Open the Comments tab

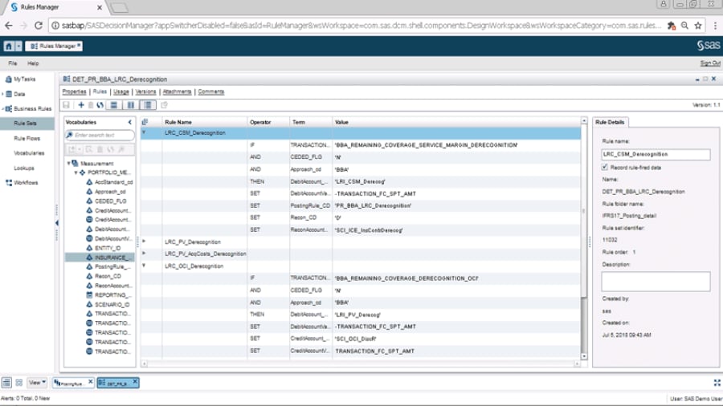[x=211, y=91]
